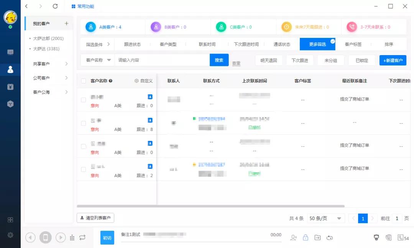Click the 已锁定 button

(362, 60)
